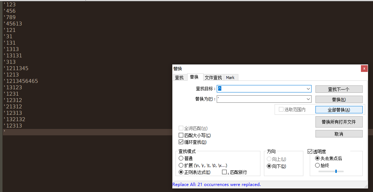Viewport: 373px width, 192px height.
Task: Close the 替换 dialog with the red X
Action: tap(364, 69)
